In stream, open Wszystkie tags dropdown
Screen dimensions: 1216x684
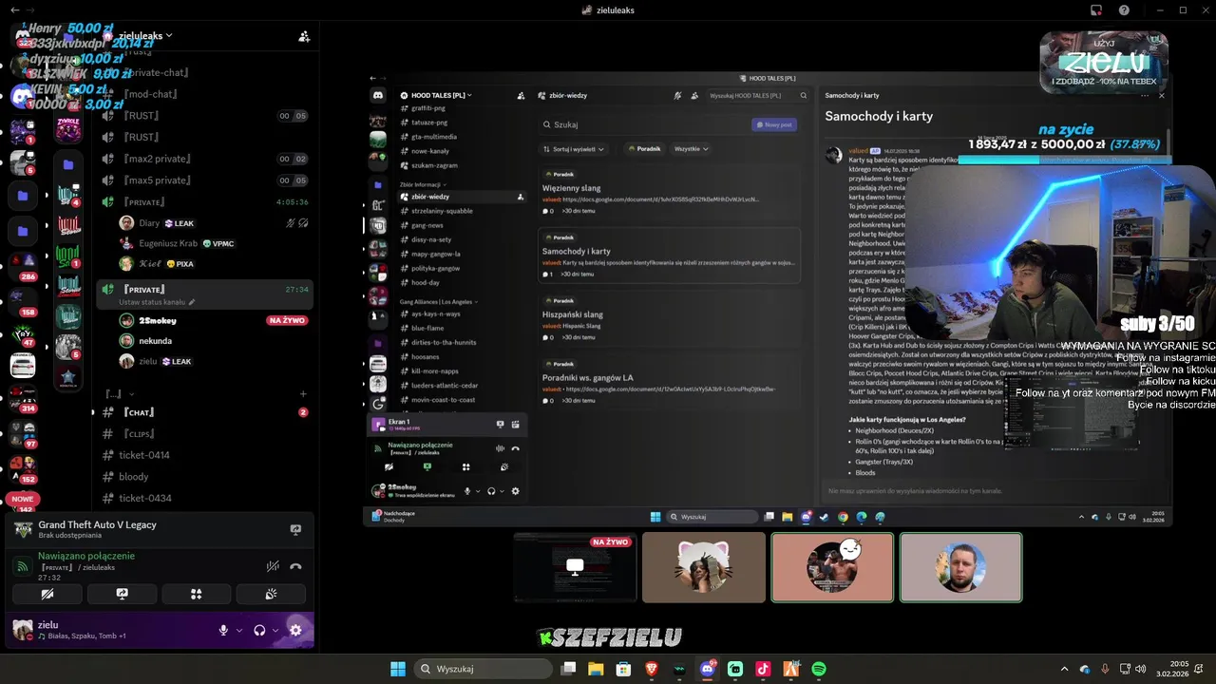click(691, 149)
